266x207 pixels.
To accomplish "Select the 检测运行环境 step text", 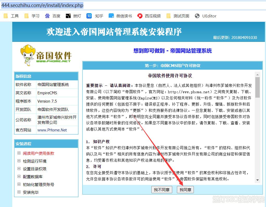I will [35, 161].
